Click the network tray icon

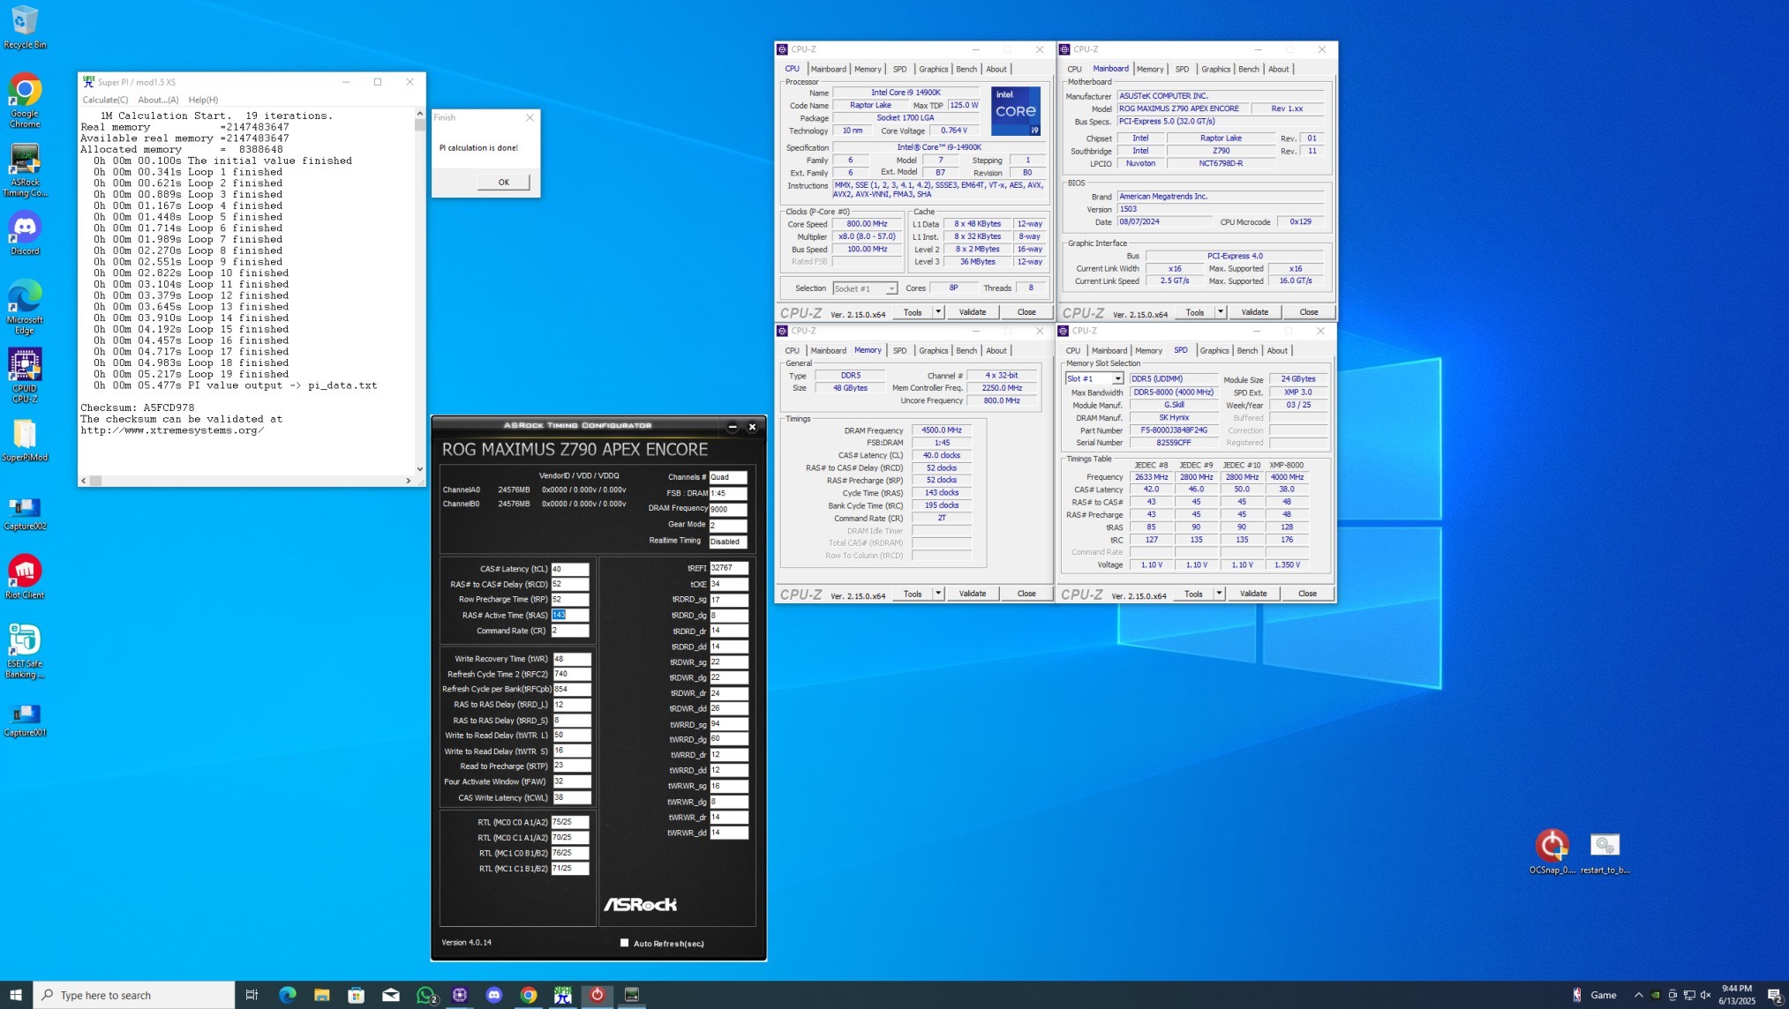(1689, 995)
